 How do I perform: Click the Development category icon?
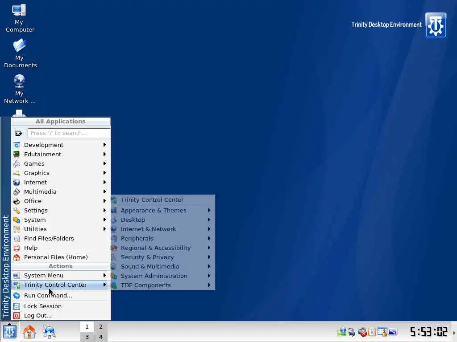point(17,145)
